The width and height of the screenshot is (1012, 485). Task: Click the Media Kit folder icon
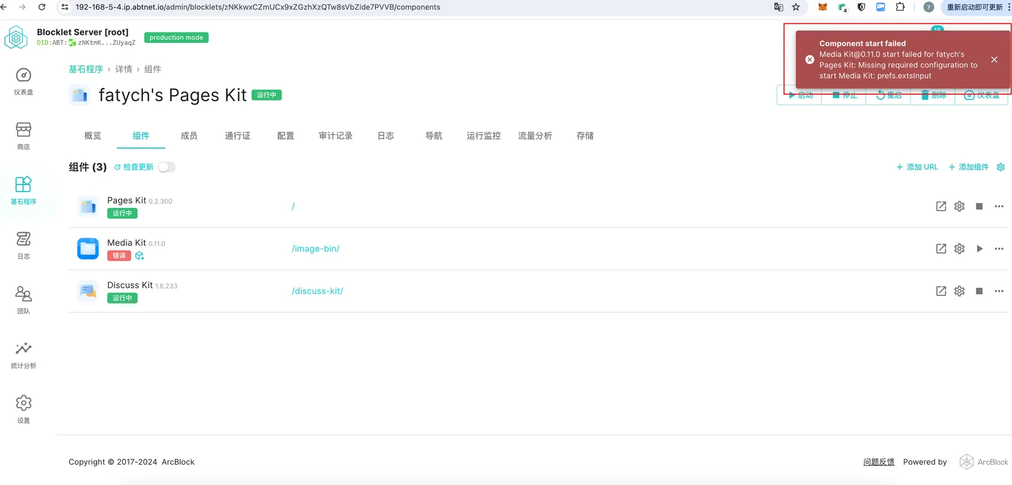88,249
